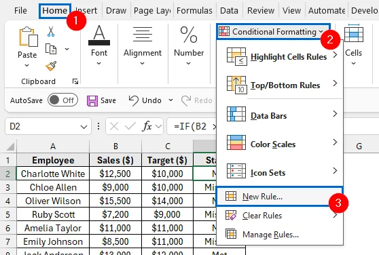379x255 pixels.
Task: Click the Employee header cell
Action: 53,160
